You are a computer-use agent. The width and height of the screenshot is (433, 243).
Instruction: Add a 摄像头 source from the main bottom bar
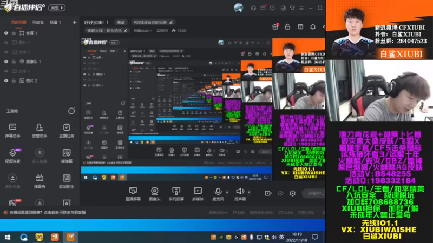pyautogui.click(x=155, y=193)
